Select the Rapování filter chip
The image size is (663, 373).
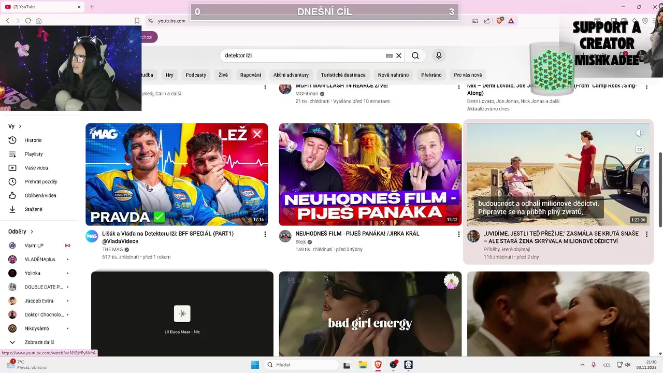(x=251, y=75)
